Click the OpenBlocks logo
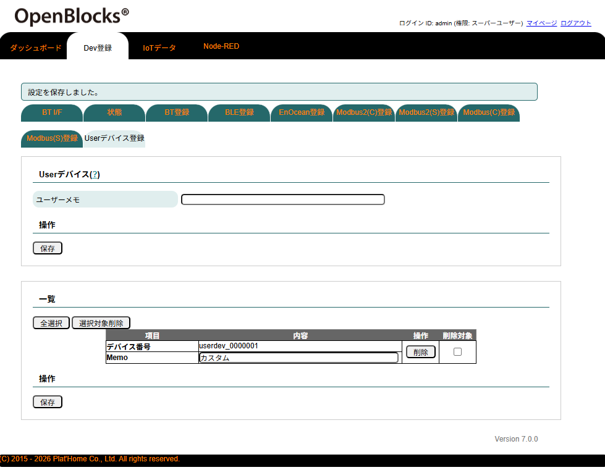 pyautogui.click(x=72, y=16)
